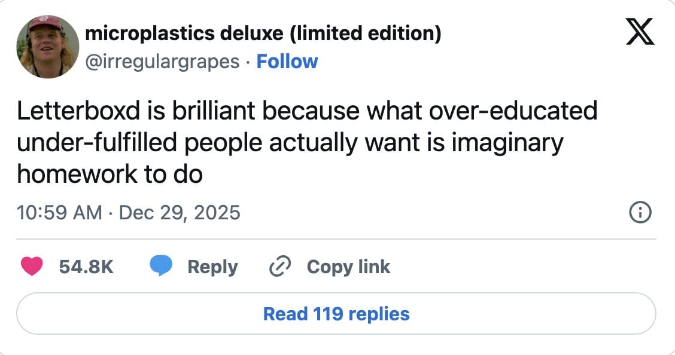Open the author's profile picture
Screen dimensions: 675x355
coord(47,47)
